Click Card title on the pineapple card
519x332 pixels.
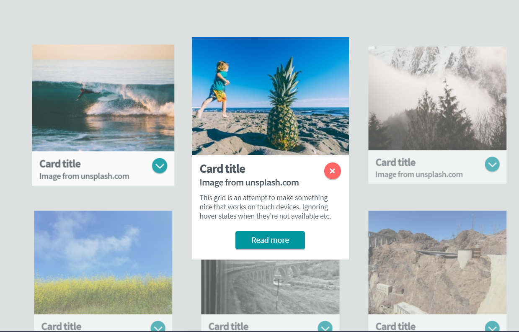(222, 169)
